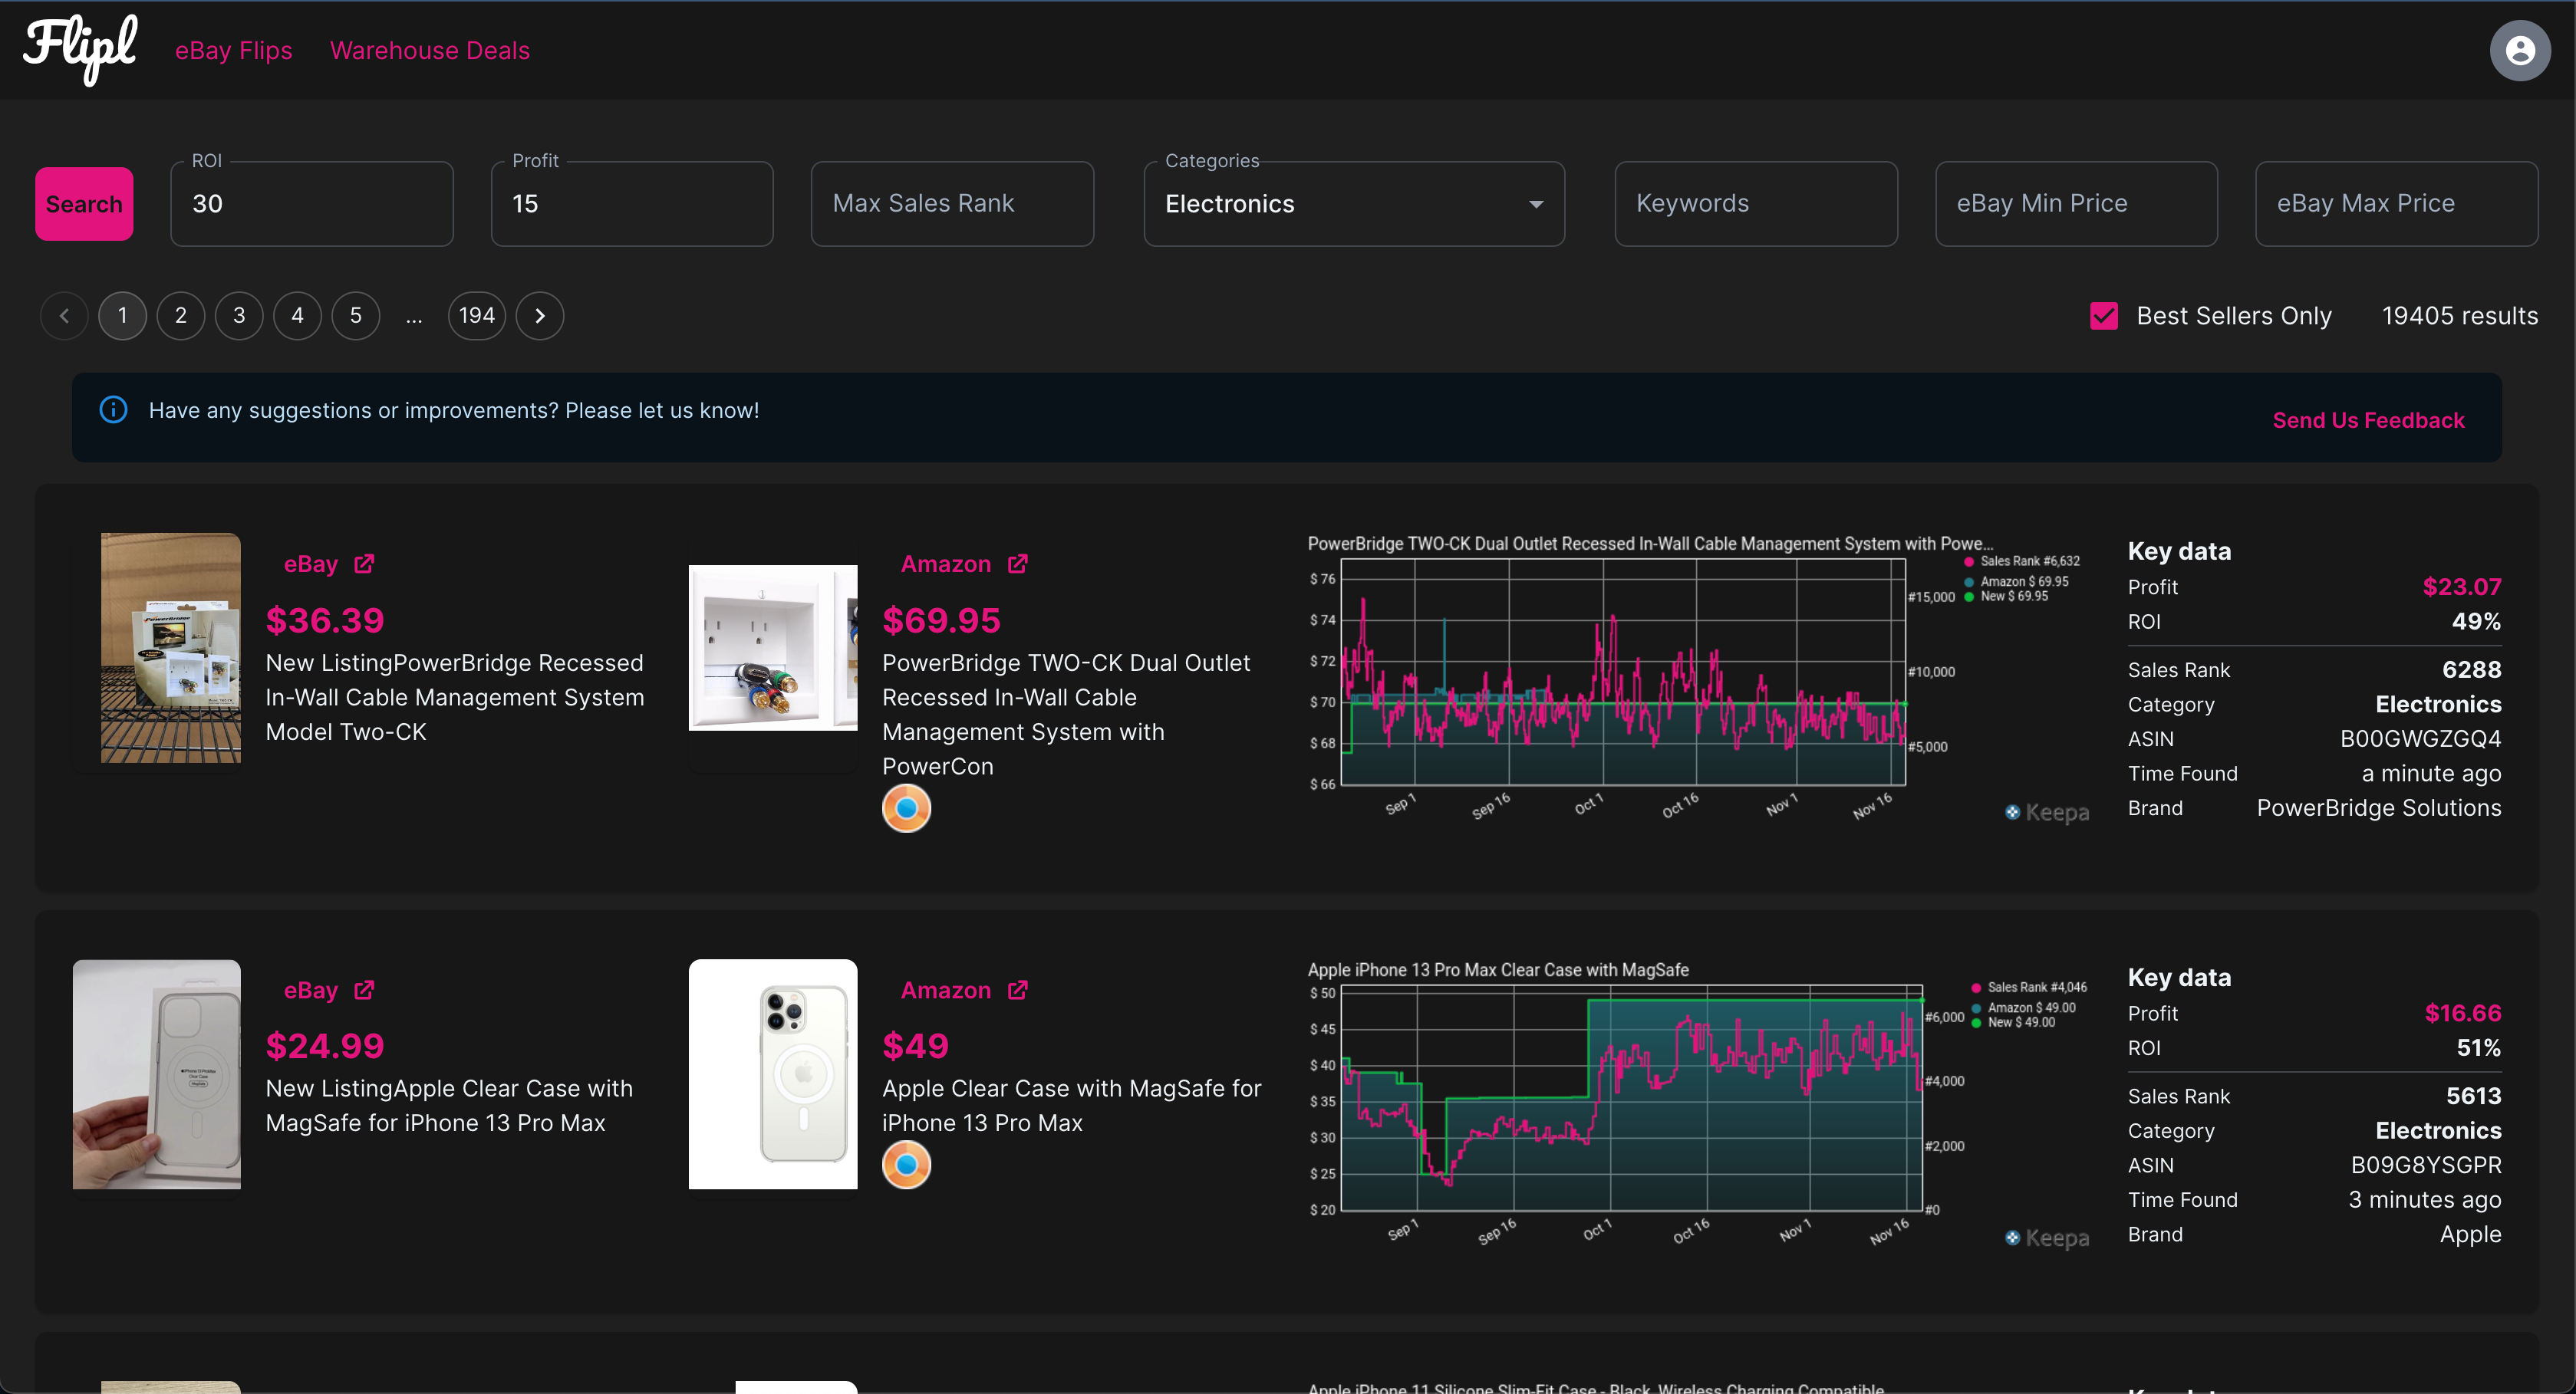Click the Keywords input field

(x=1755, y=204)
